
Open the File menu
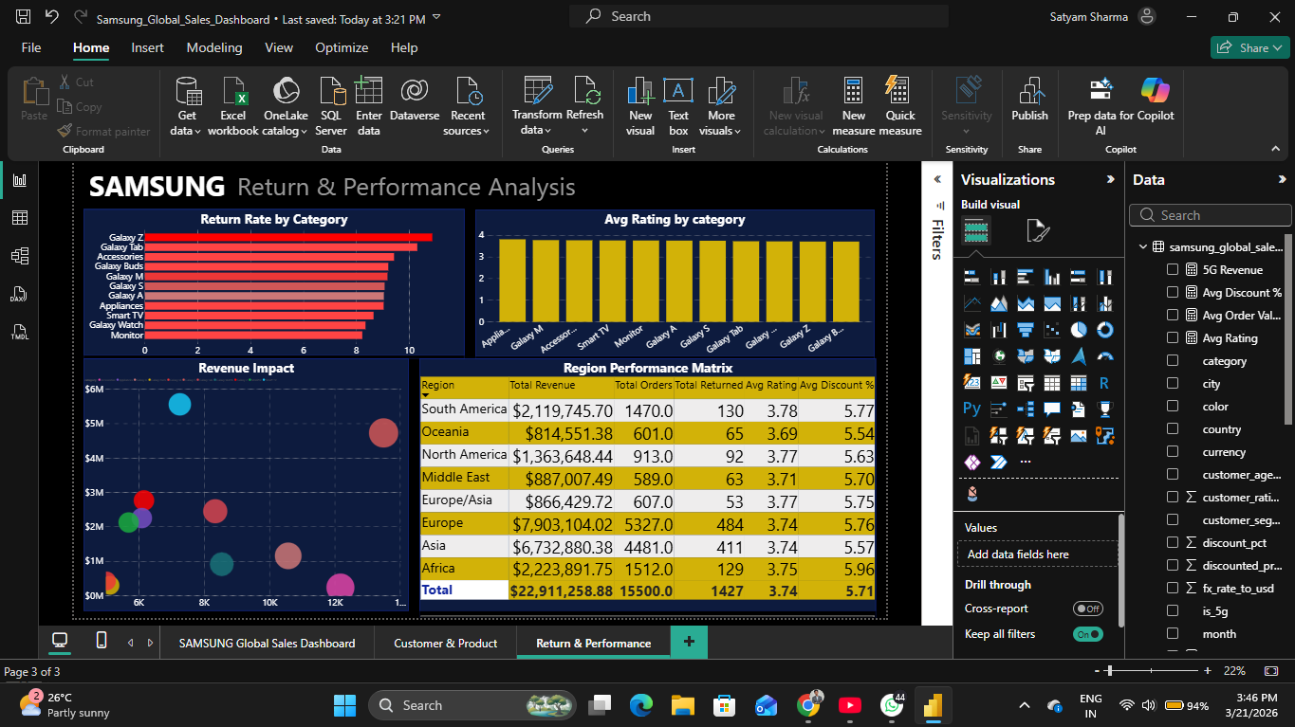tap(31, 47)
